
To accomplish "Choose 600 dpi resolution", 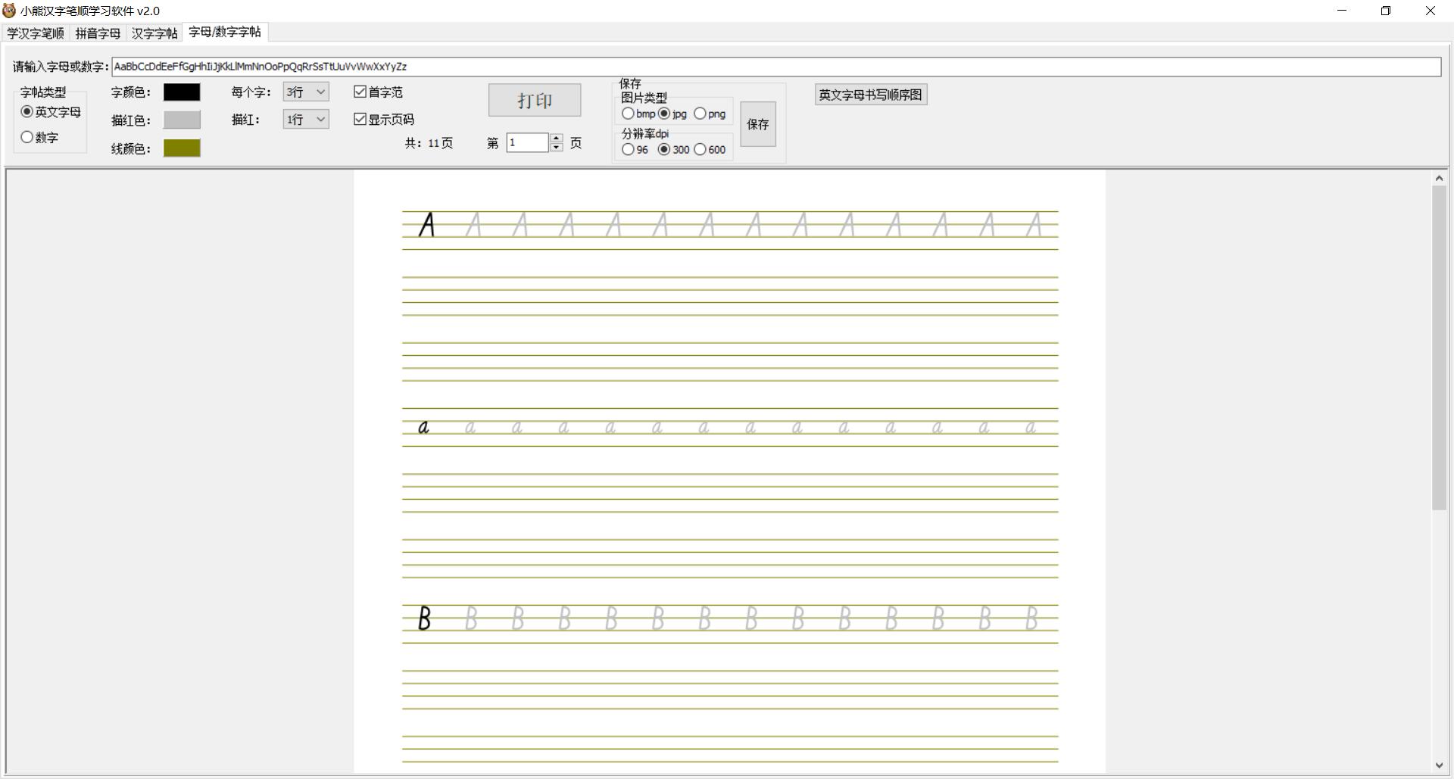I will (x=700, y=149).
